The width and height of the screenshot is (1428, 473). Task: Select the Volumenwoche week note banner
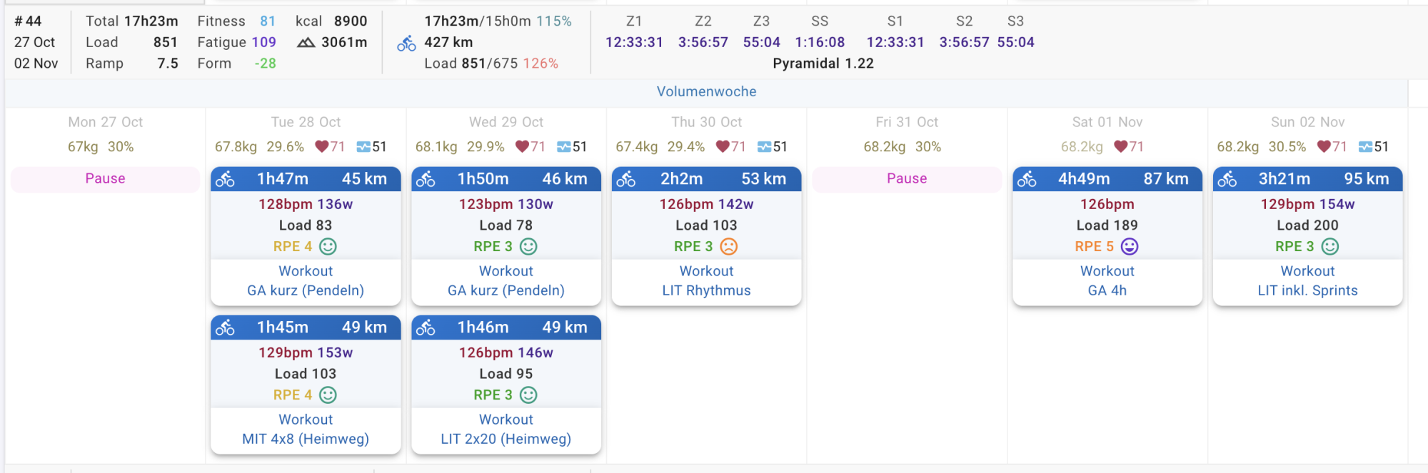[x=706, y=91]
